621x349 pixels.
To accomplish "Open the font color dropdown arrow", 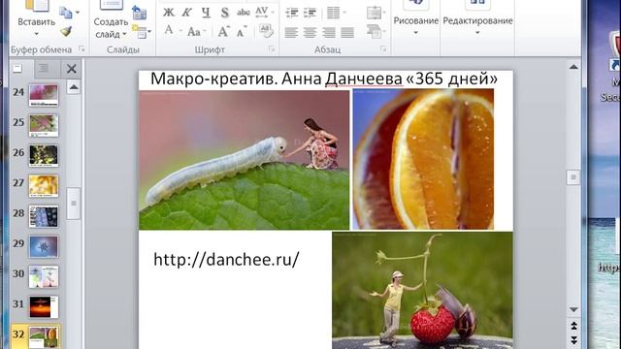I will [x=180, y=31].
